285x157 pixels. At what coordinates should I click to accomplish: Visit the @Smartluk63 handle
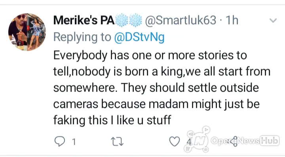(180, 20)
